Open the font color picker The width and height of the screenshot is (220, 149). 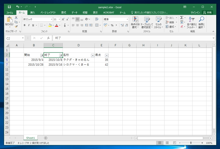(x=60, y=25)
